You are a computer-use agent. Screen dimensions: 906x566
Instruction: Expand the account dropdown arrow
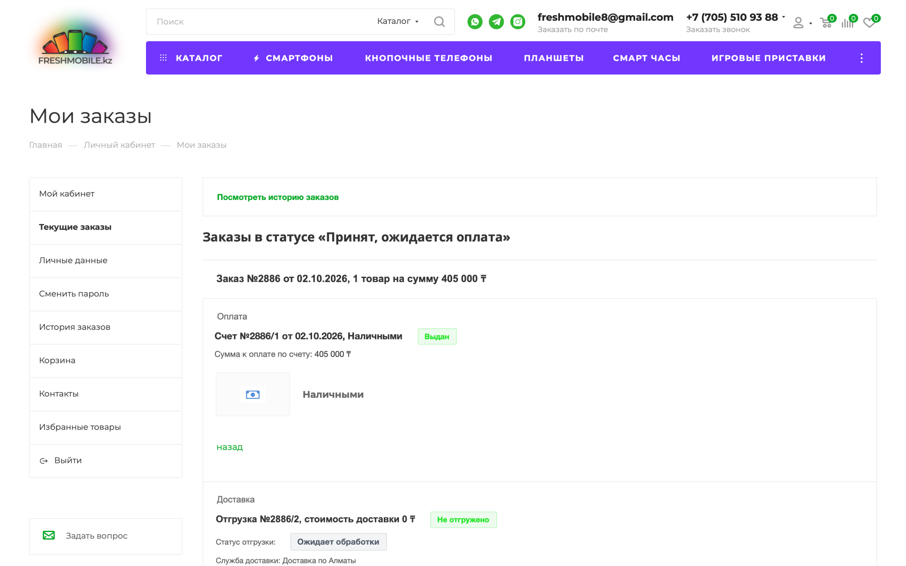coord(810,23)
